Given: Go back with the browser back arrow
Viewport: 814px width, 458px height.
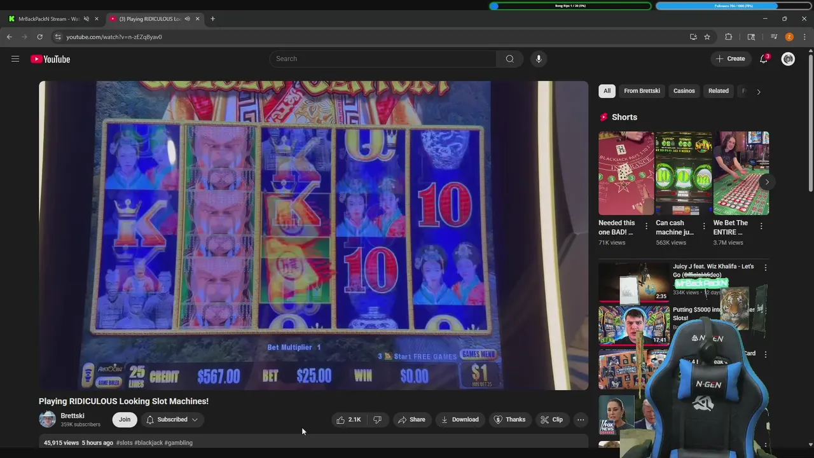Looking at the screenshot, I should (x=10, y=37).
